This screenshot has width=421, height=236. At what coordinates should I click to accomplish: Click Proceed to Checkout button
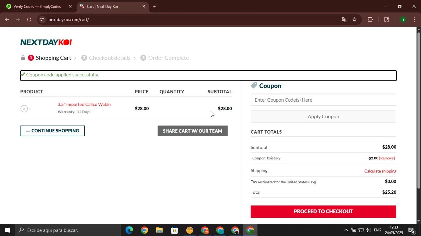point(323,212)
